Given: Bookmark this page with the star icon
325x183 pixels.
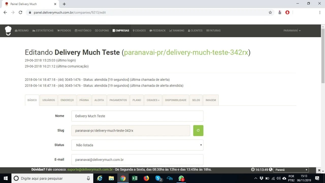Looking at the screenshot, I should 270,12.
